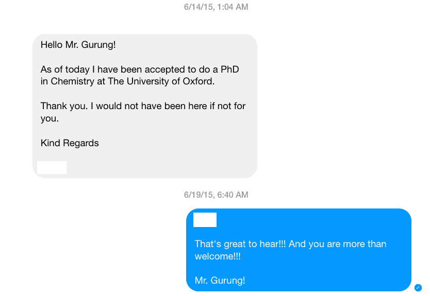Image resolution: width=430 pixels, height=296 pixels.
Task: Click the 'As of today' text
Action: coord(65,69)
